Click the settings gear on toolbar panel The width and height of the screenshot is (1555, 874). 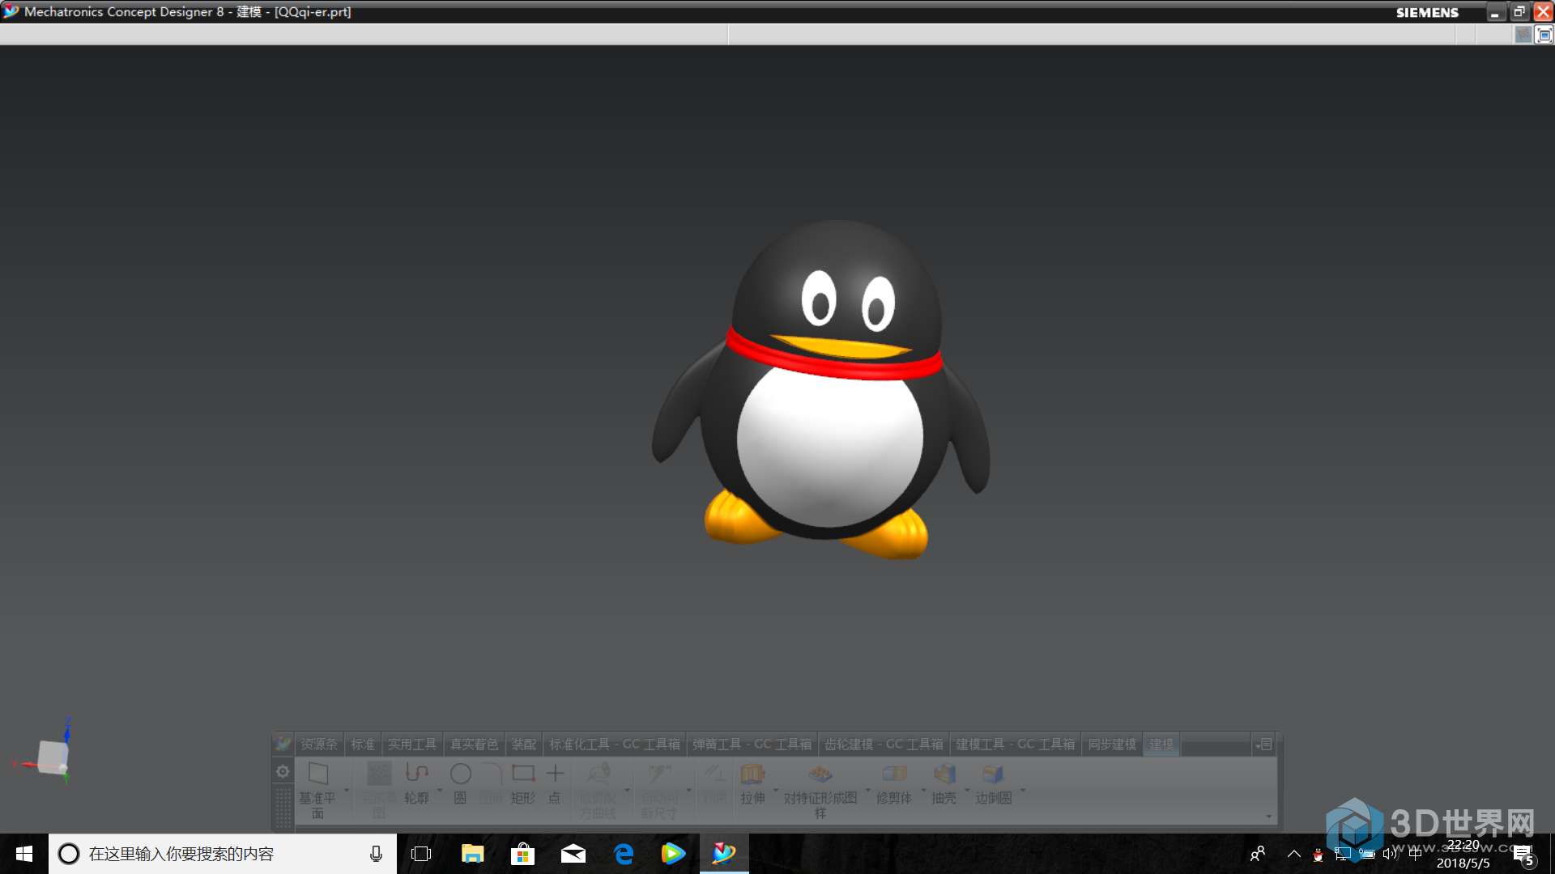click(283, 771)
